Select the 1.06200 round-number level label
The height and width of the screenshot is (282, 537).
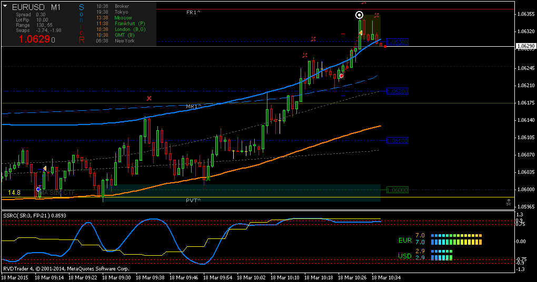[x=397, y=91]
